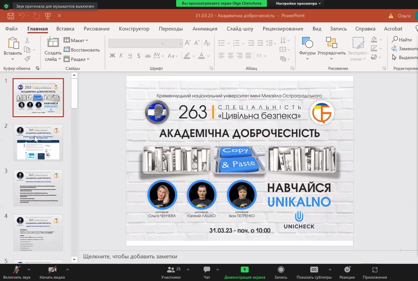The image size is (418, 281).
Task: Click Включить звук to unmute
Action: pos(17,273)
